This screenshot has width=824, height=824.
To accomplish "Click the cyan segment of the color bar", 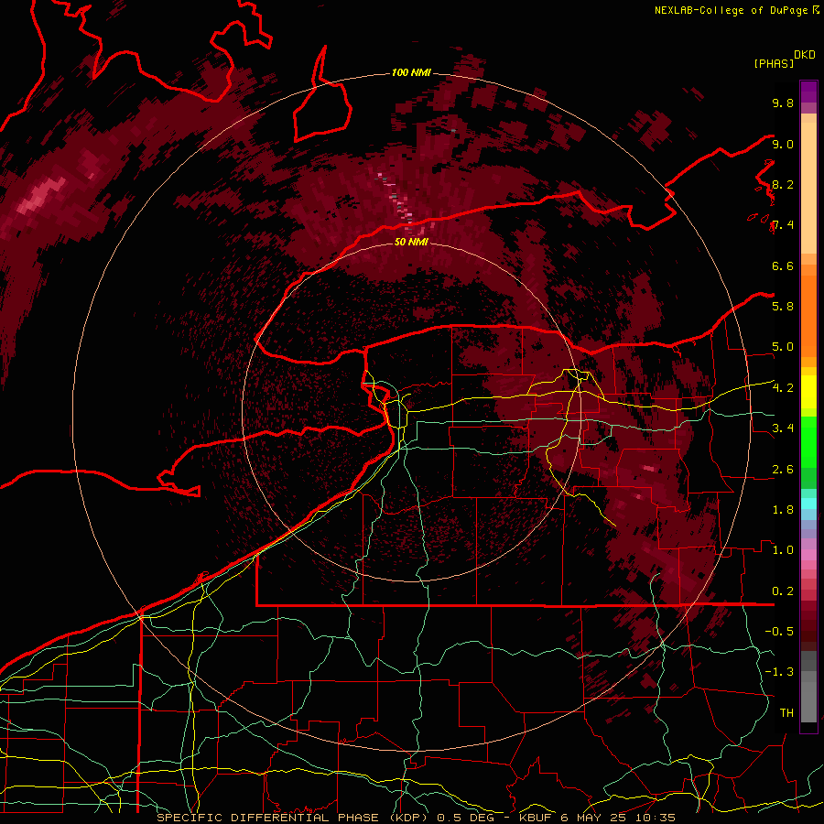I will pos(808,504).
